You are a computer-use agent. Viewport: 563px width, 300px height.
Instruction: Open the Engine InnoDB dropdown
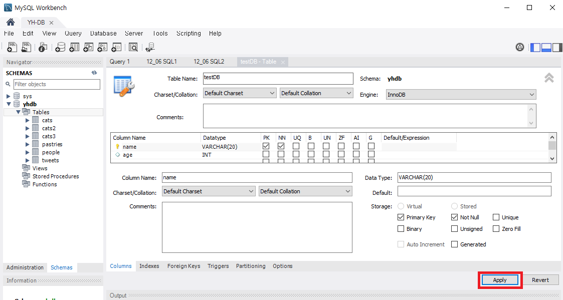(461, 94)
